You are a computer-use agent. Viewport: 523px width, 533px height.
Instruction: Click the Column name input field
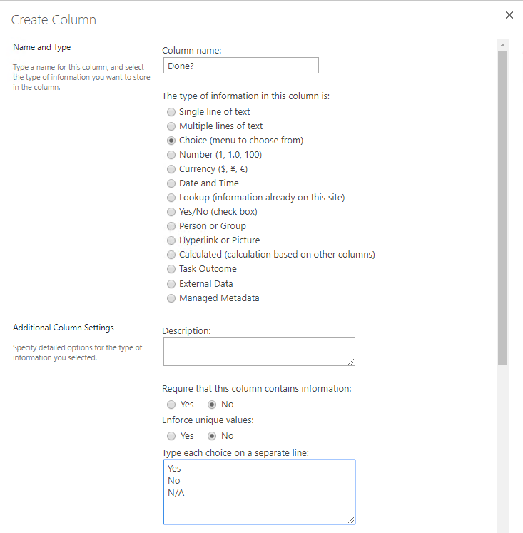tap(241, 65)
